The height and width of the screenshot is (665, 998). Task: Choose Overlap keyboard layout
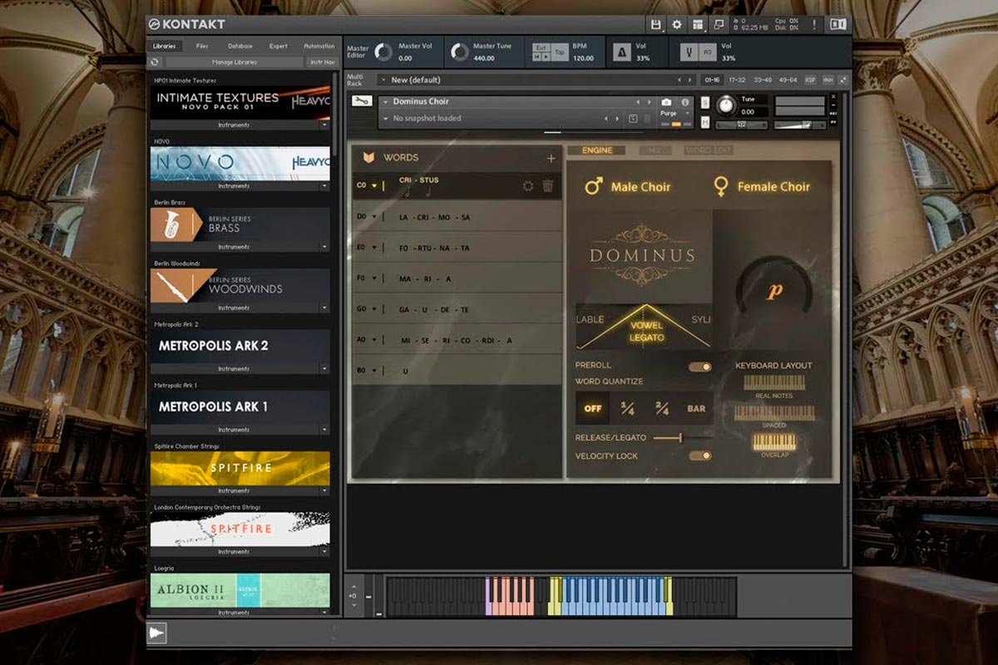coord(773,442)
